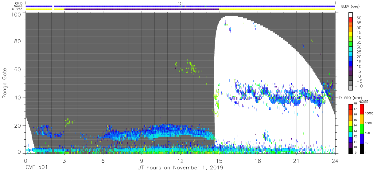The image size is (377, 174).
Task: Click the '80' tick on the Range Gate axis
Action: click(17, 41)
